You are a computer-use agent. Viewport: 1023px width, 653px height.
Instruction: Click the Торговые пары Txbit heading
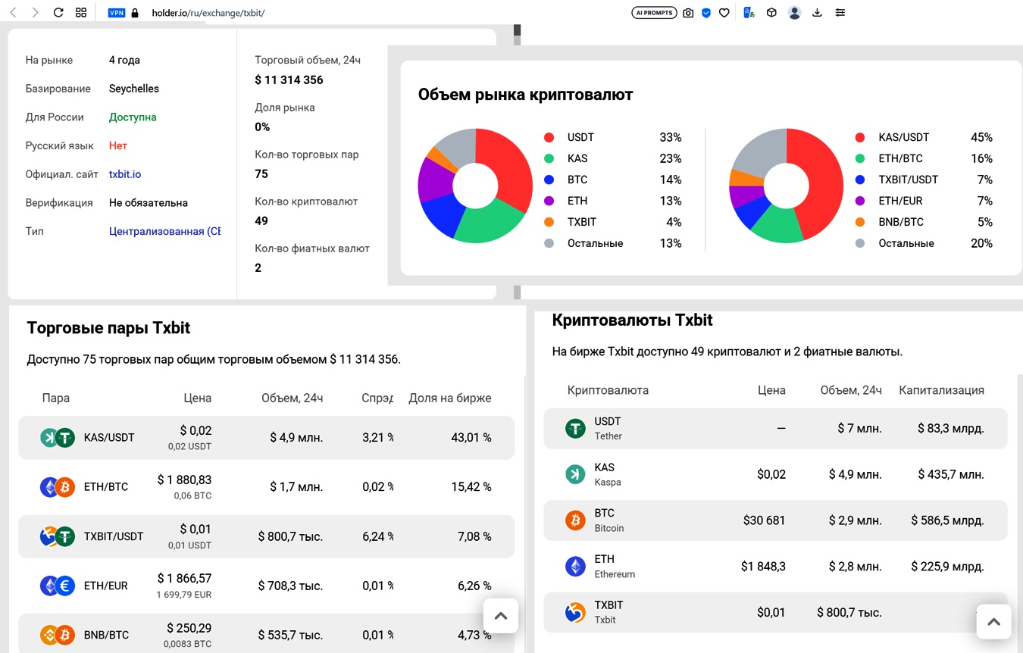(108, 328)
